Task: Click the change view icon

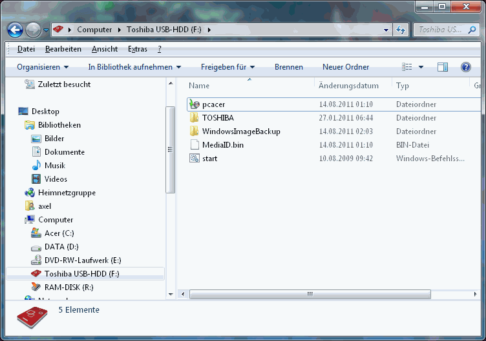Action: 407,67
